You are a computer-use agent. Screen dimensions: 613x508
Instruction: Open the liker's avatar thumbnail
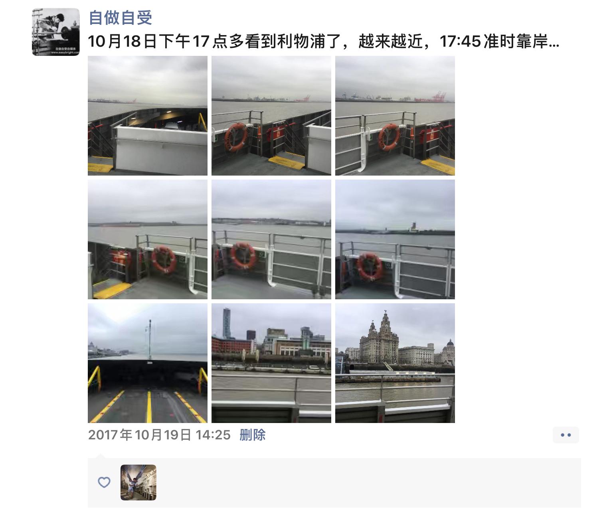[138, 482]
